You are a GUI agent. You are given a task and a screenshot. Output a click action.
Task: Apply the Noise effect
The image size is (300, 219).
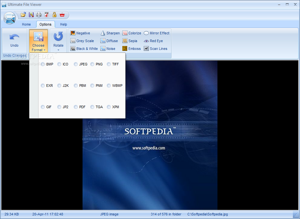click(x=108, y=49)
